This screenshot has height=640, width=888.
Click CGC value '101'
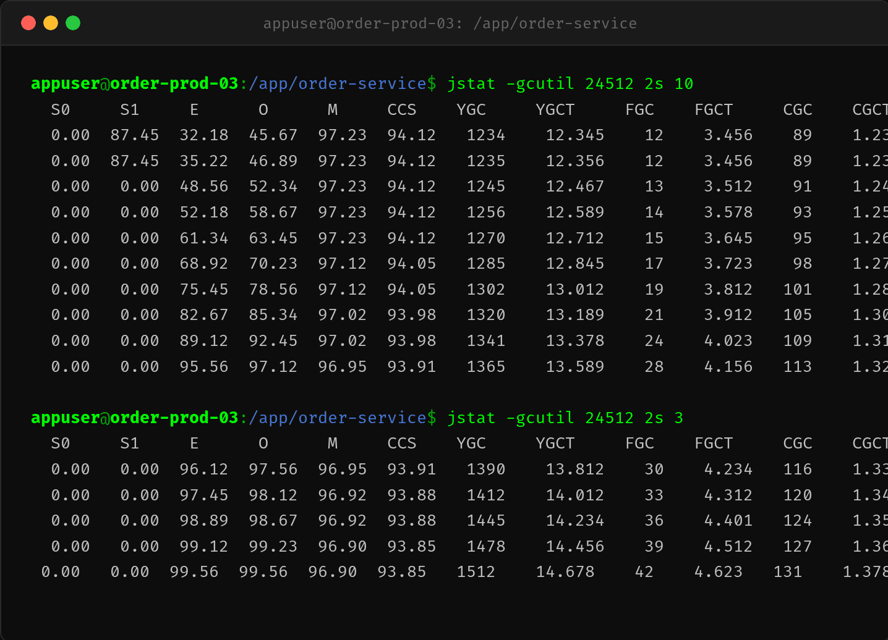(x=798, y=289)
